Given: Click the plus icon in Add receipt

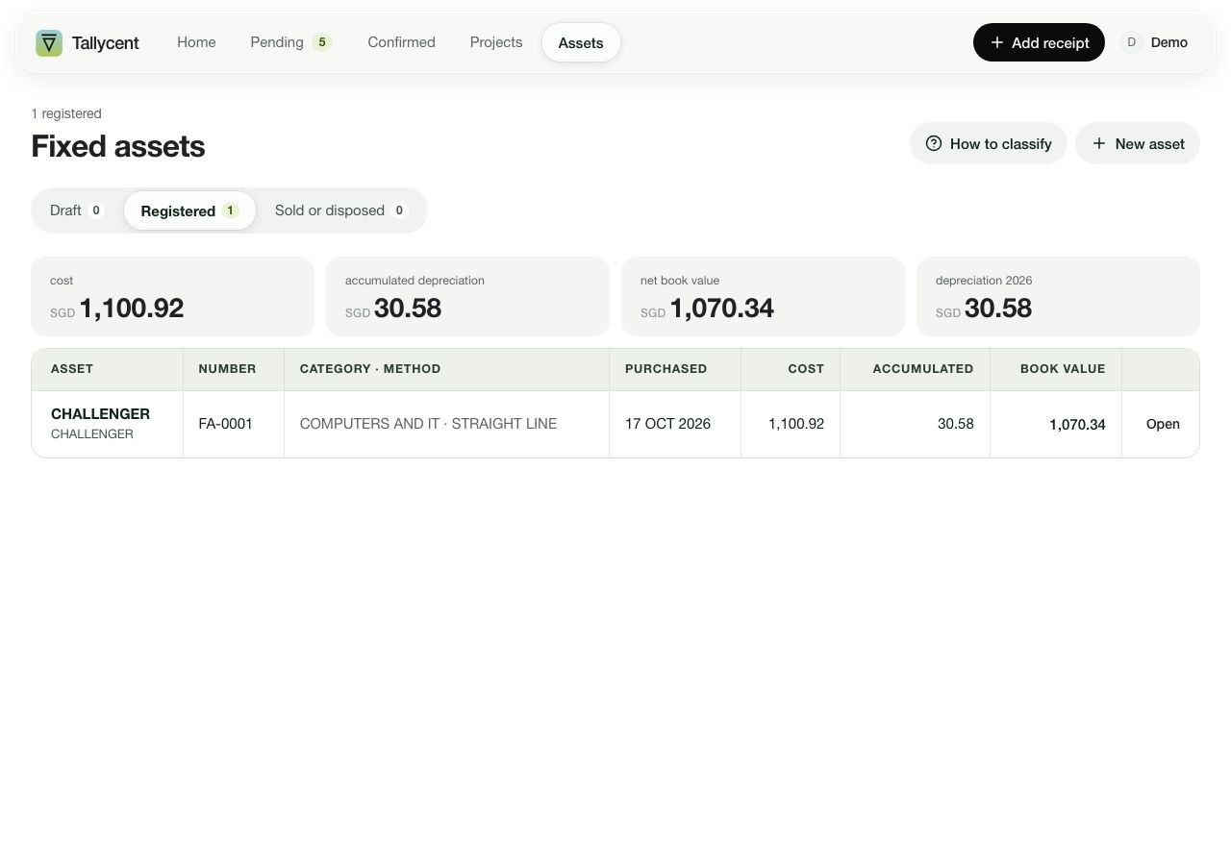Looking at the screenshot, I should (997, 42).
